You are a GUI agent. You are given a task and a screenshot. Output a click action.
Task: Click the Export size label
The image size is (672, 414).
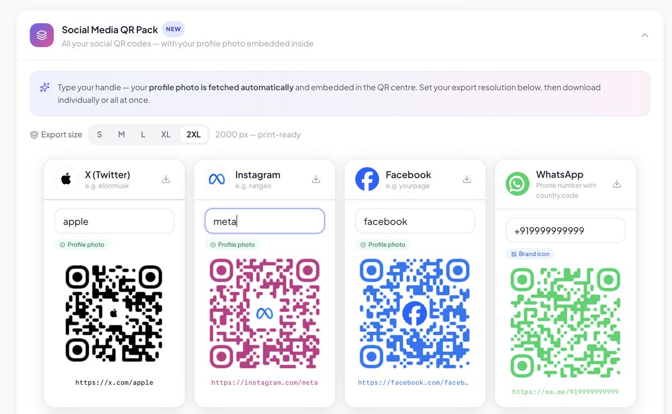62,135
